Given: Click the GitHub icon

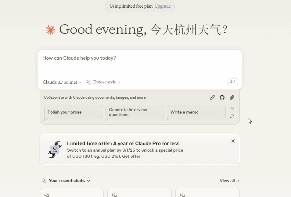Looking at the screenshot, I should tap(222, 97).
